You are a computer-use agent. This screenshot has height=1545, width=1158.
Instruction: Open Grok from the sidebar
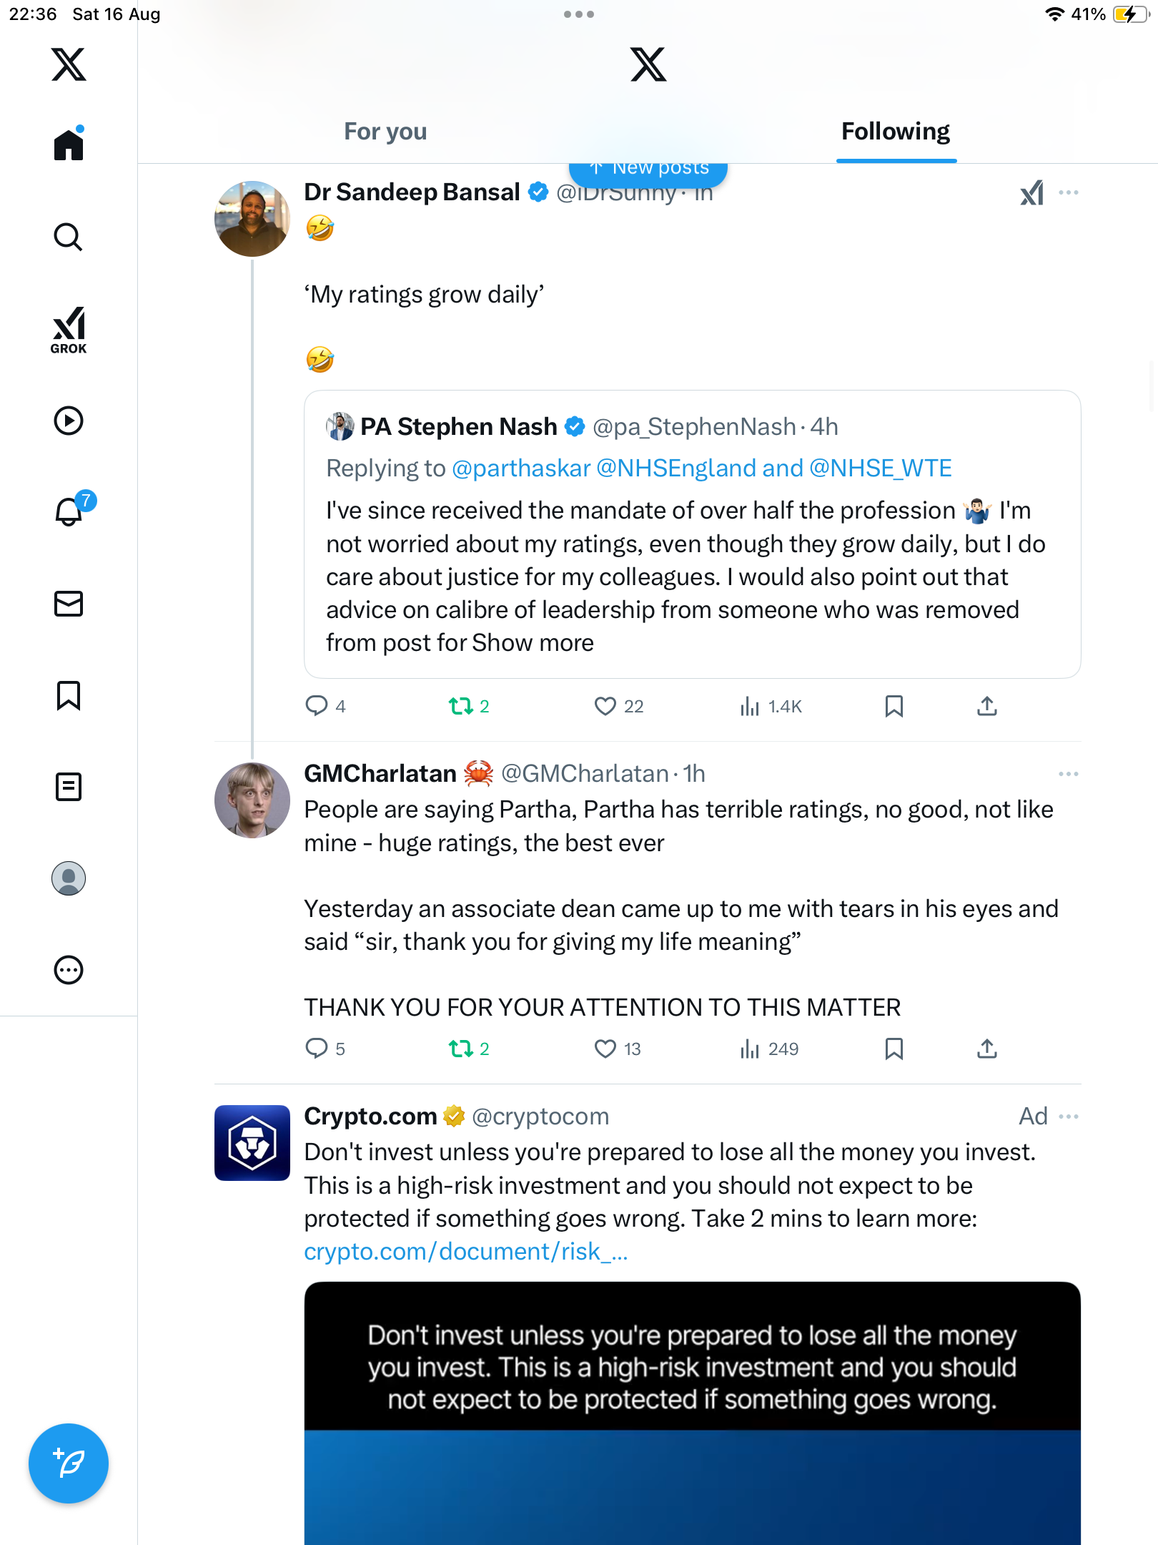click(x=69, y=330)
